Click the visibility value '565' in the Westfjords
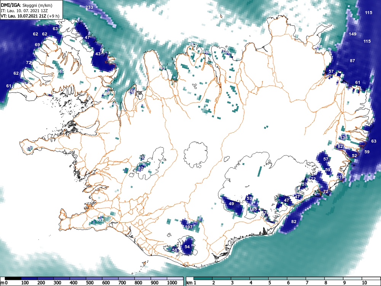 coord(61,71)
